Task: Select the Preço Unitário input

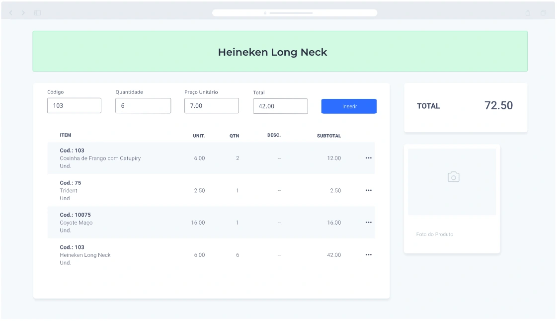Action: 211,105
